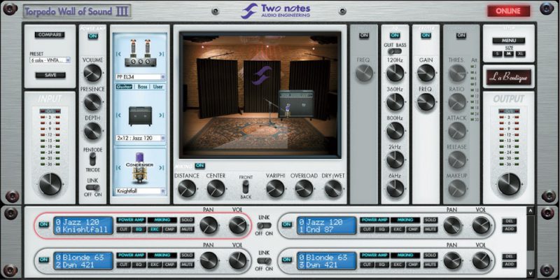Viewport: 560px width, 280px height.
Task: Click the Two notes Audio Engineering logo
Action: (275, 11)
